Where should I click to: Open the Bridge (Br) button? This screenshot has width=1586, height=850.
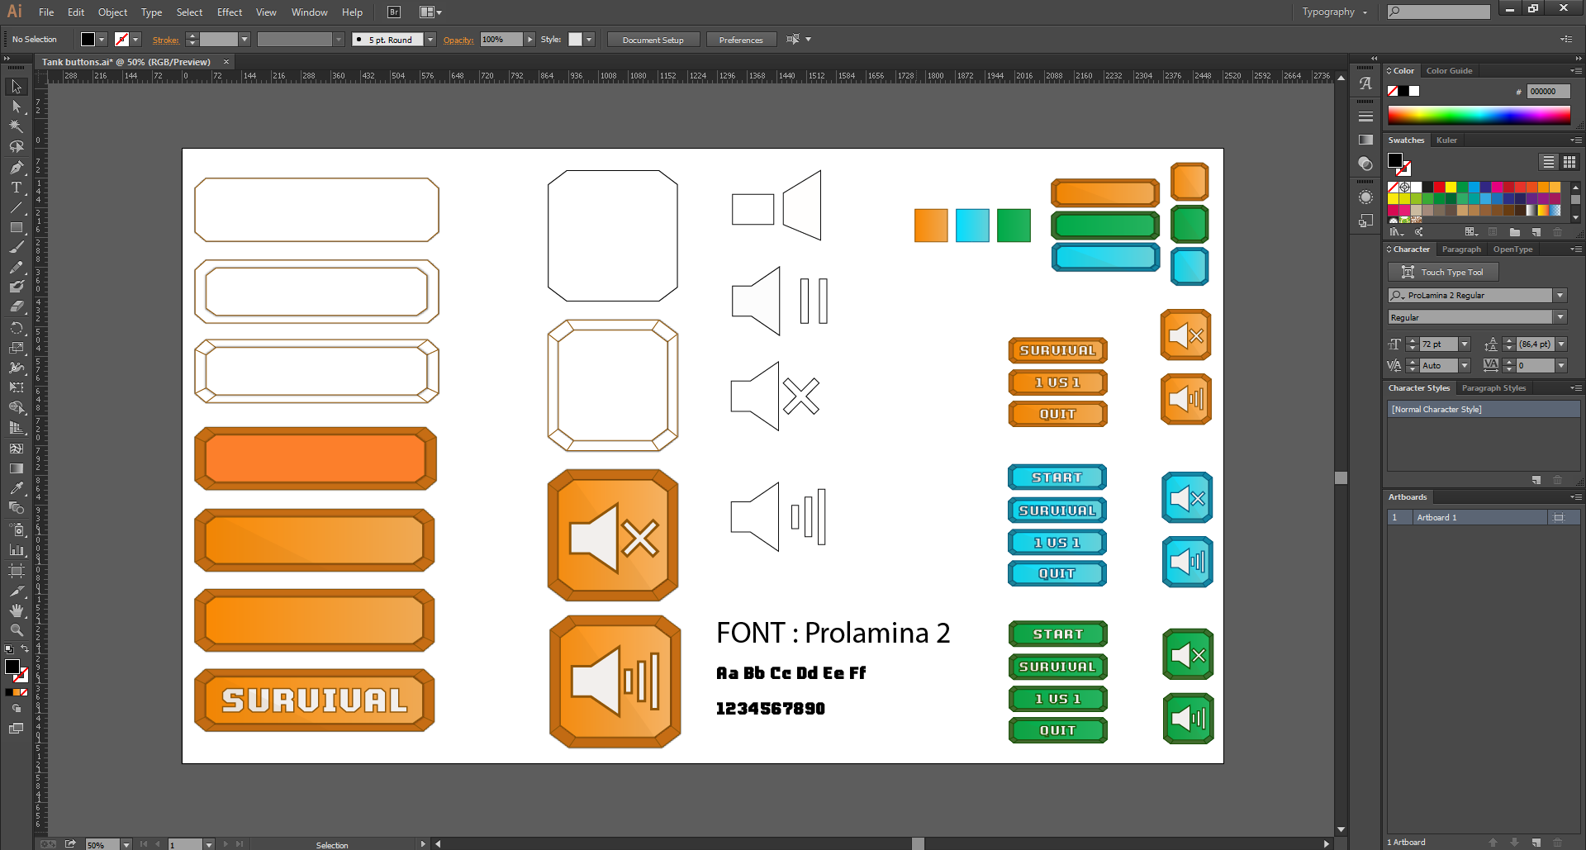394,12
